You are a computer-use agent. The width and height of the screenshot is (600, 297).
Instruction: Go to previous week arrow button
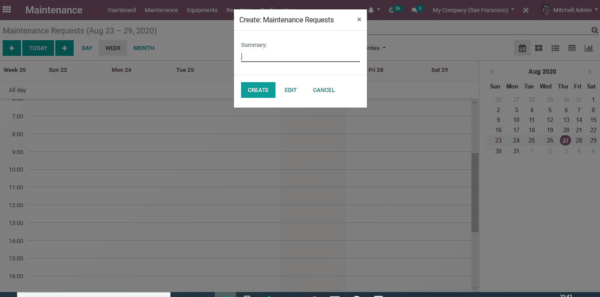coord(12,48)
